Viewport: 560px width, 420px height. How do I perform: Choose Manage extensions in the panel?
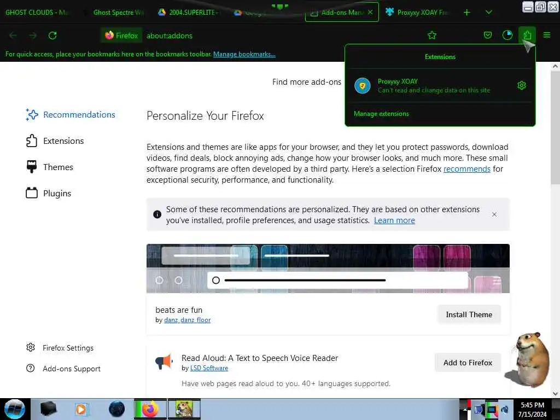pyautogui.click(x=381, y=114)
